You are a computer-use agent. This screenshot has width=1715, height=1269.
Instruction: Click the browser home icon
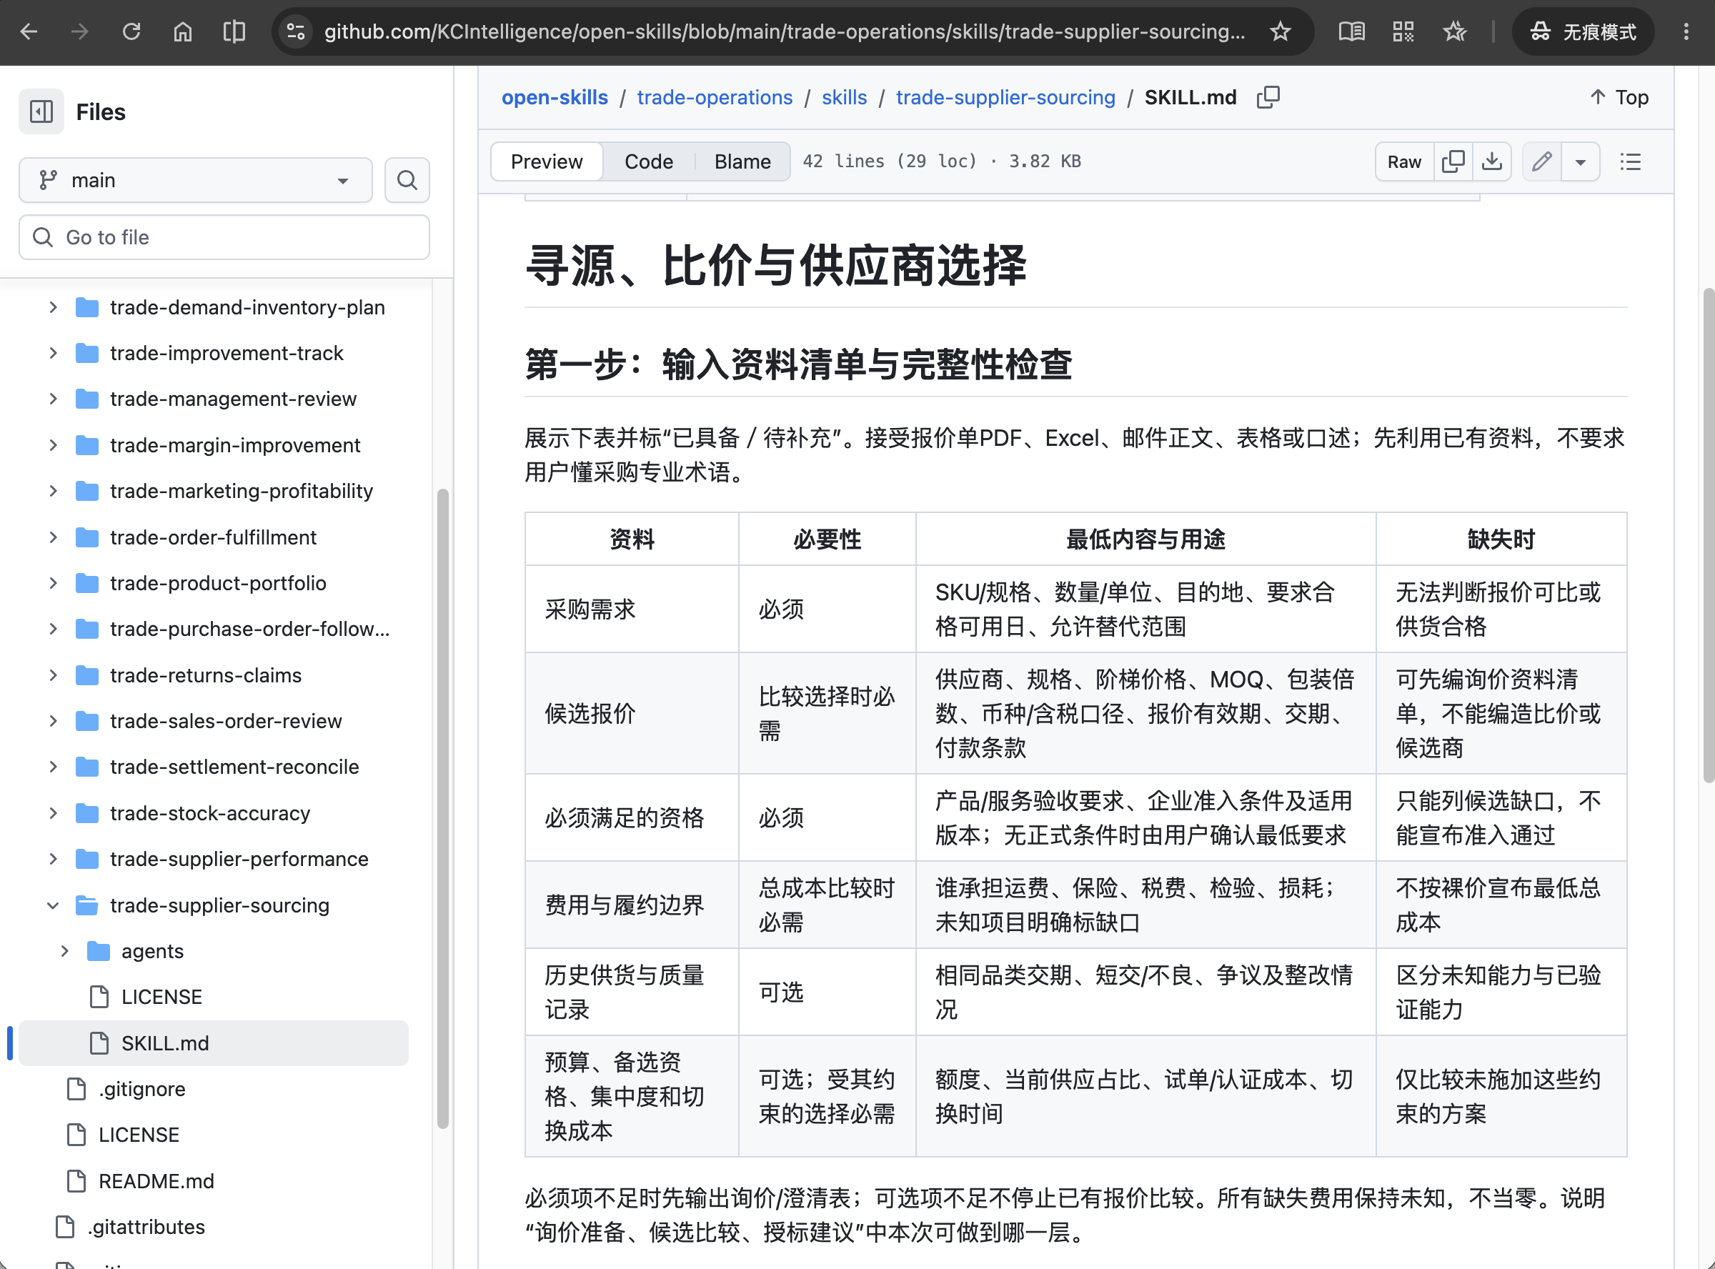(x=183, y=31)
